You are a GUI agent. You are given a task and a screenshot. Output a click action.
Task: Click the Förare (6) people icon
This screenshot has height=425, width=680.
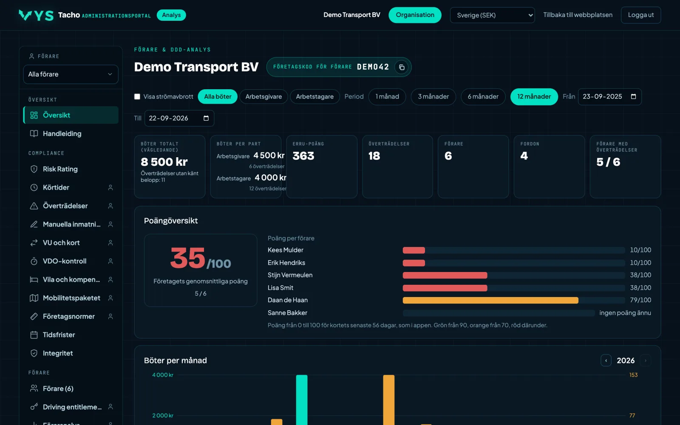[34, 388]
